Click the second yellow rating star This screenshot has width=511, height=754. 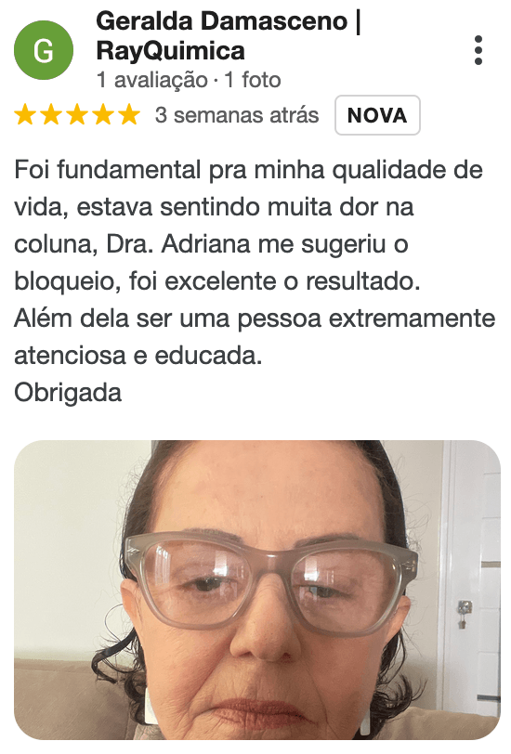coord(51,115)
